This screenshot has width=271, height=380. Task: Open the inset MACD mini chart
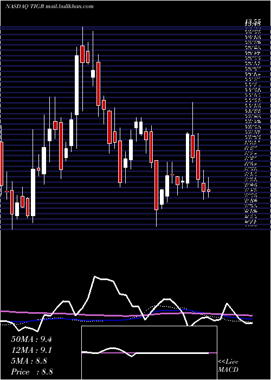149,353
